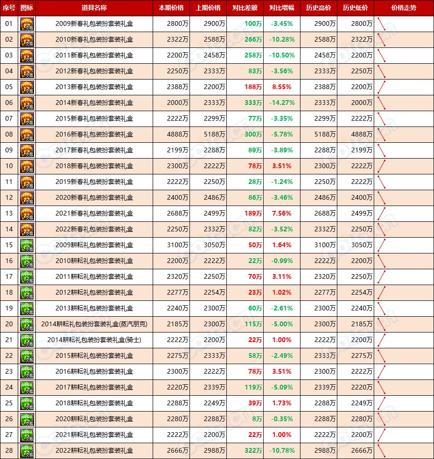
Task: Open the 2014耕耘礼包装扮套装礼盒(骑士) item name
Action: 94,340
